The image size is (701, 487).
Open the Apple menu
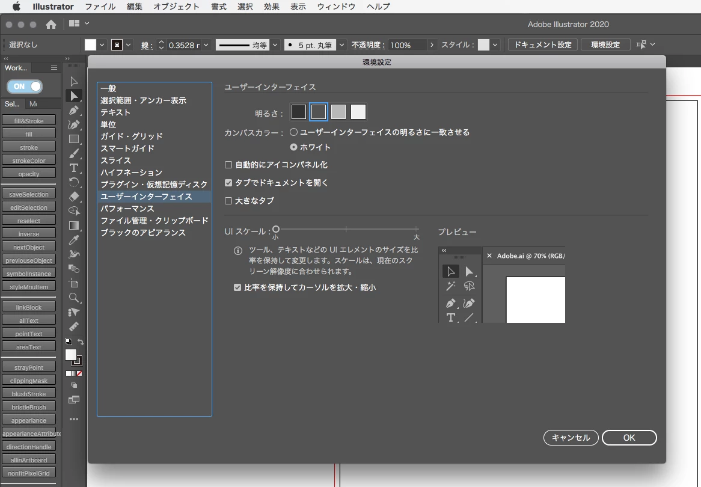pyautogui.click(x=16, y=6)
